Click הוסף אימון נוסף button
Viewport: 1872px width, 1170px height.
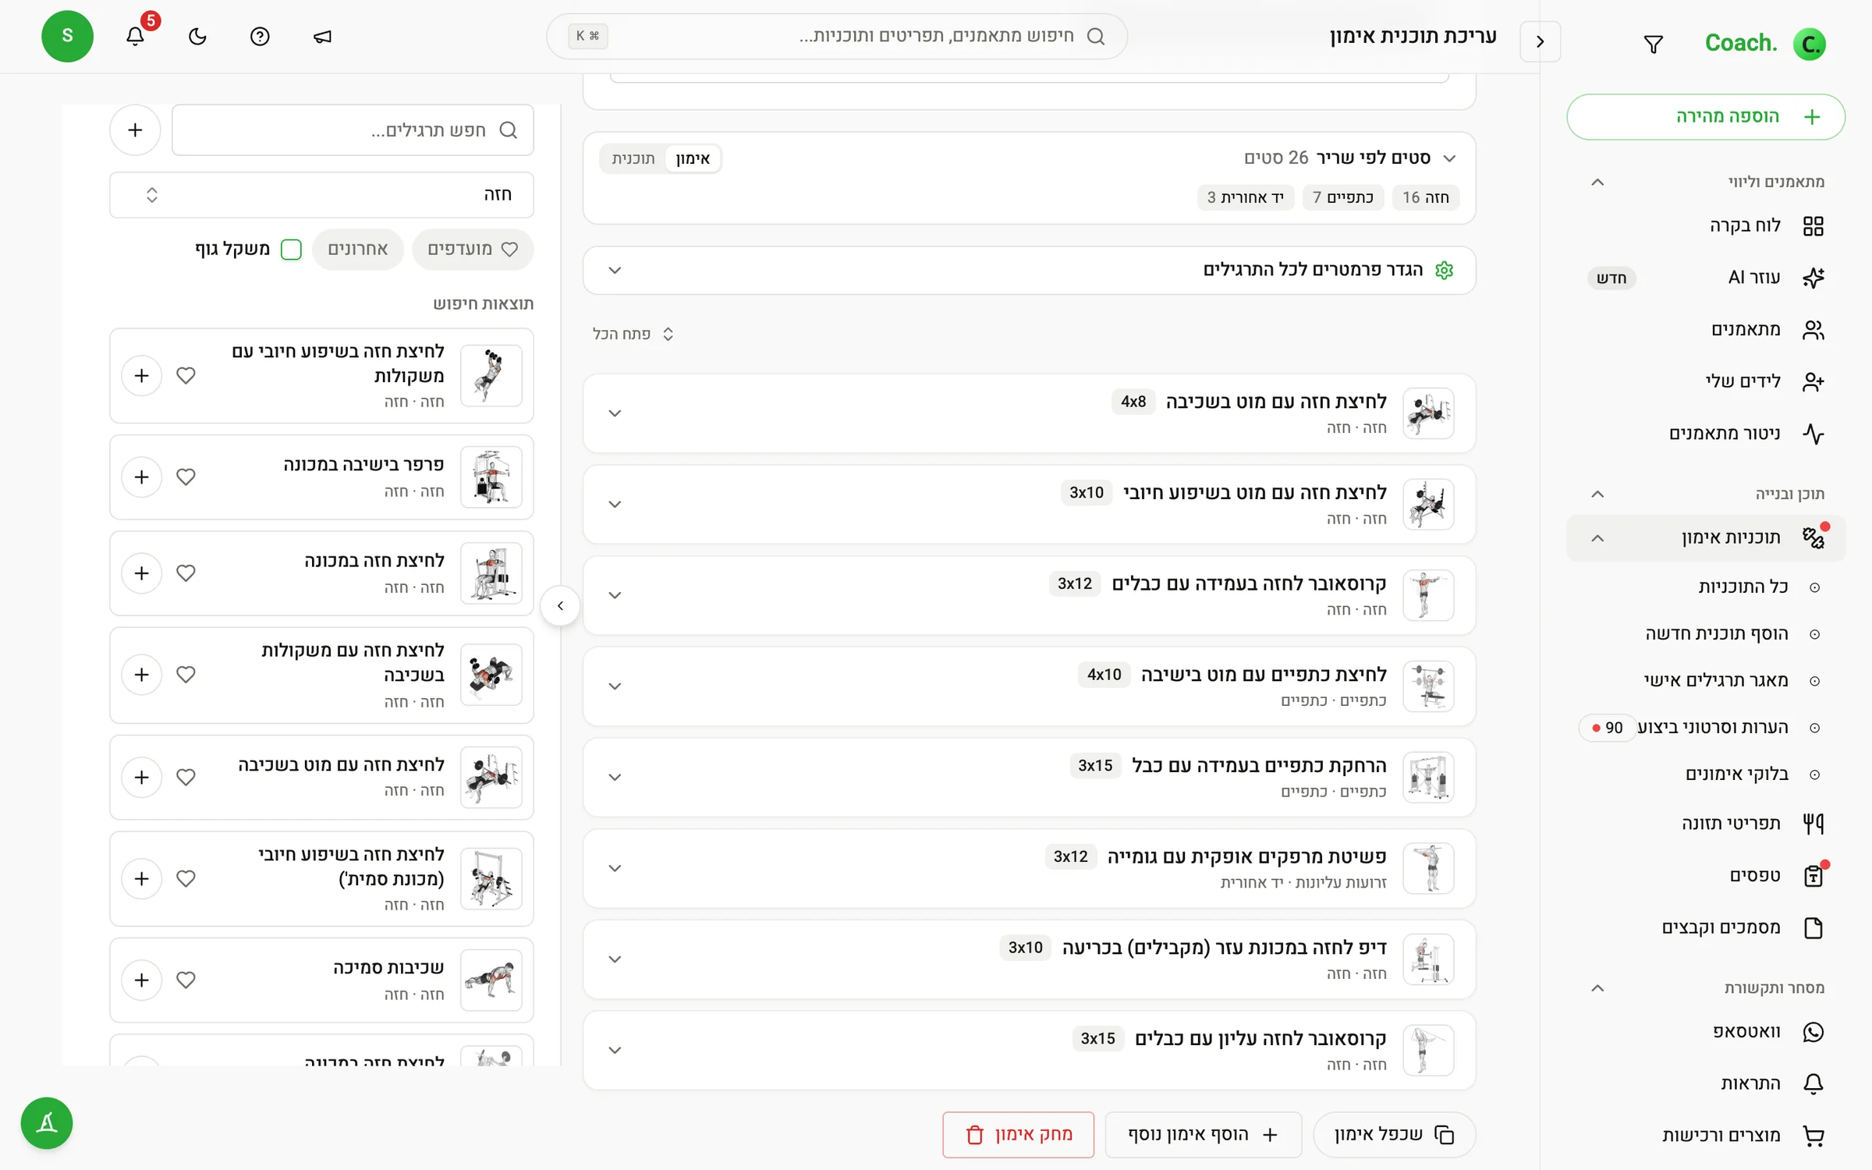point(1203,1134)
